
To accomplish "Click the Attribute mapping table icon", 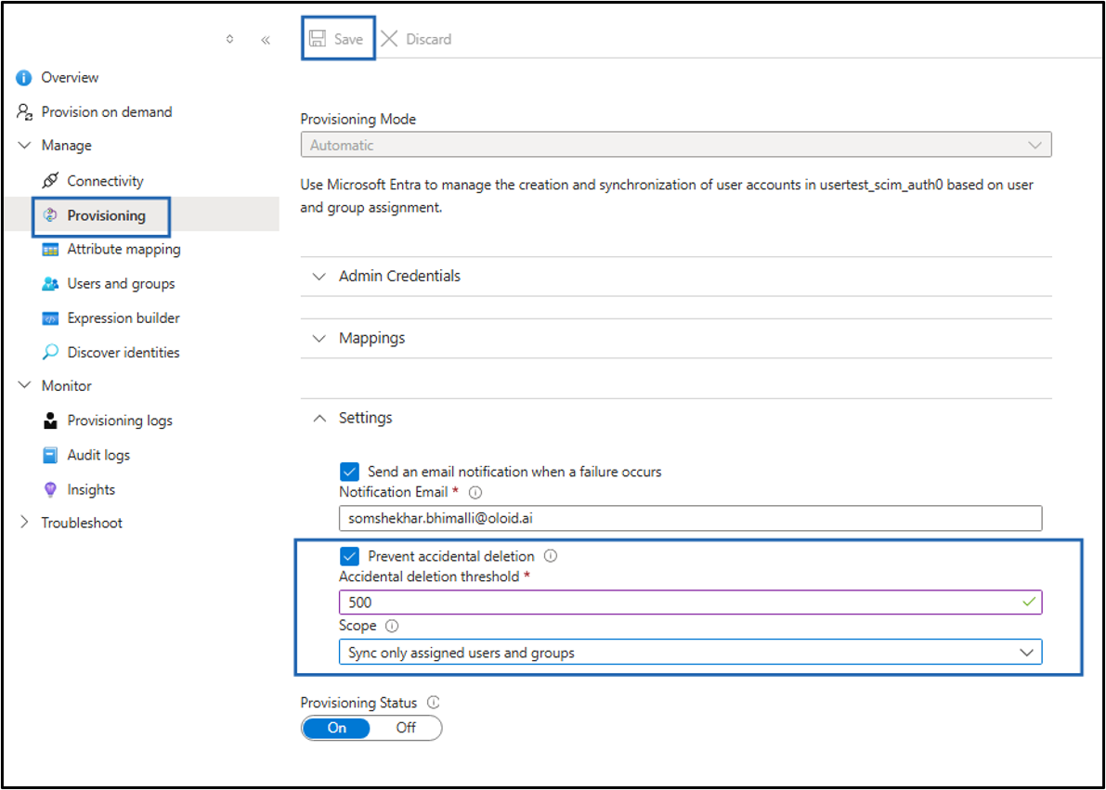I will tap(50, 250).
